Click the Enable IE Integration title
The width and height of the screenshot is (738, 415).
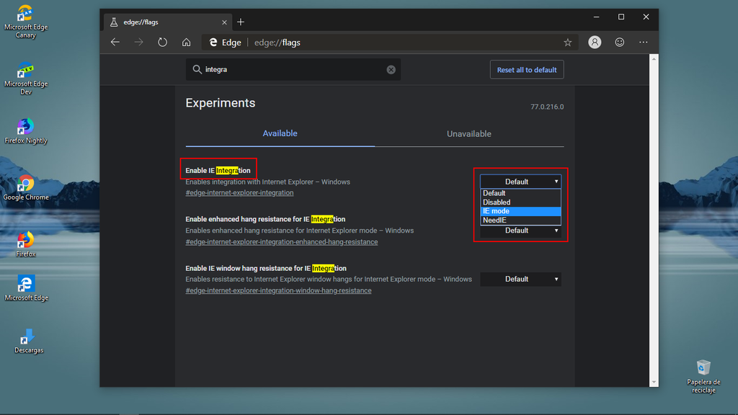point(218,170)
